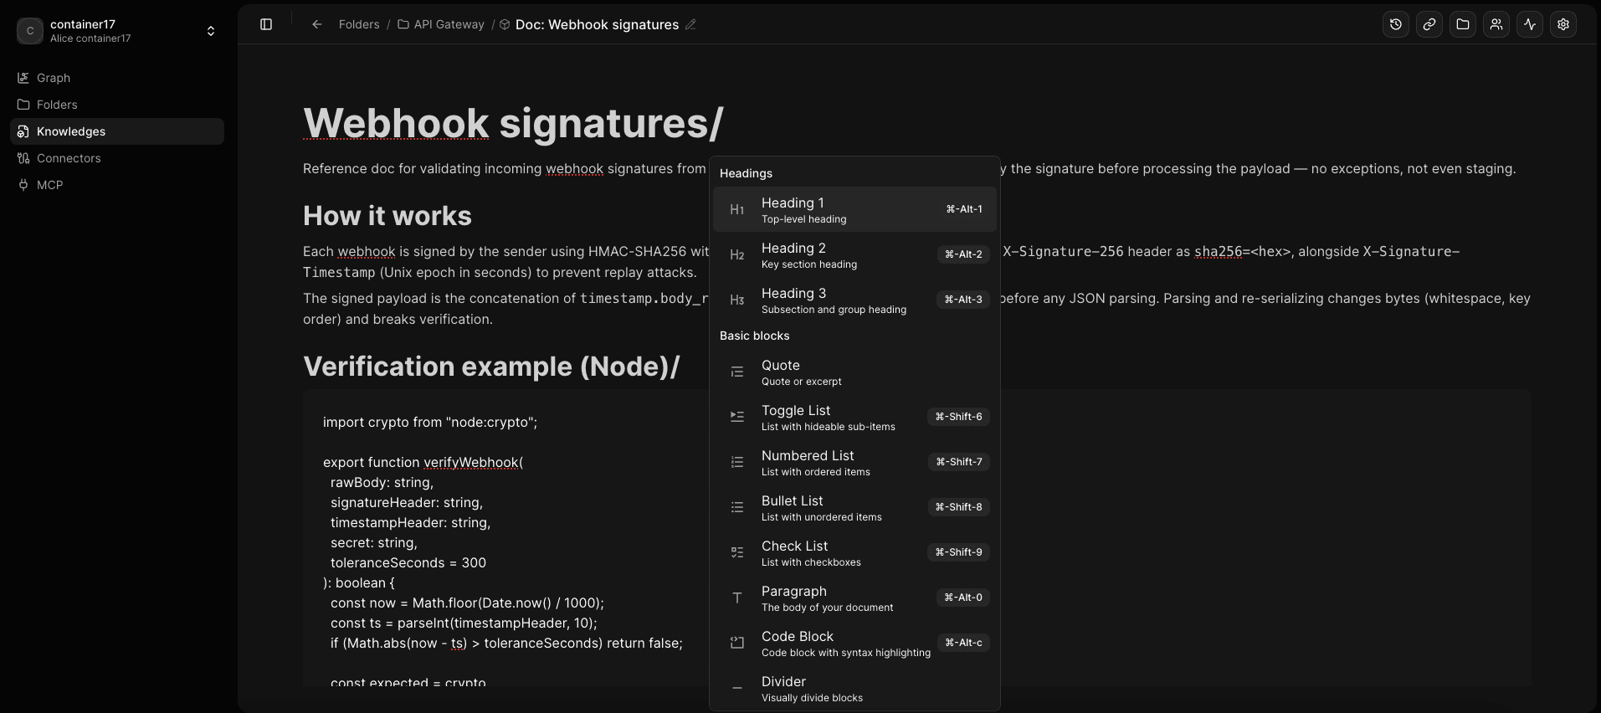Click the container17 avatar icon
Viewport: 1601px width, 713px height.
[30, 31]
